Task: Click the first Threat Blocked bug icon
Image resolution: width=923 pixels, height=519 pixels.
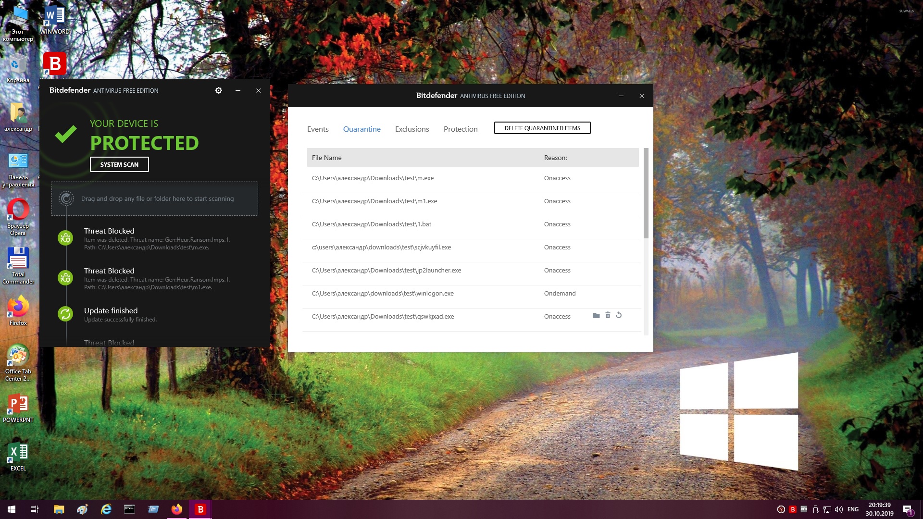Action: pos(65,238)
